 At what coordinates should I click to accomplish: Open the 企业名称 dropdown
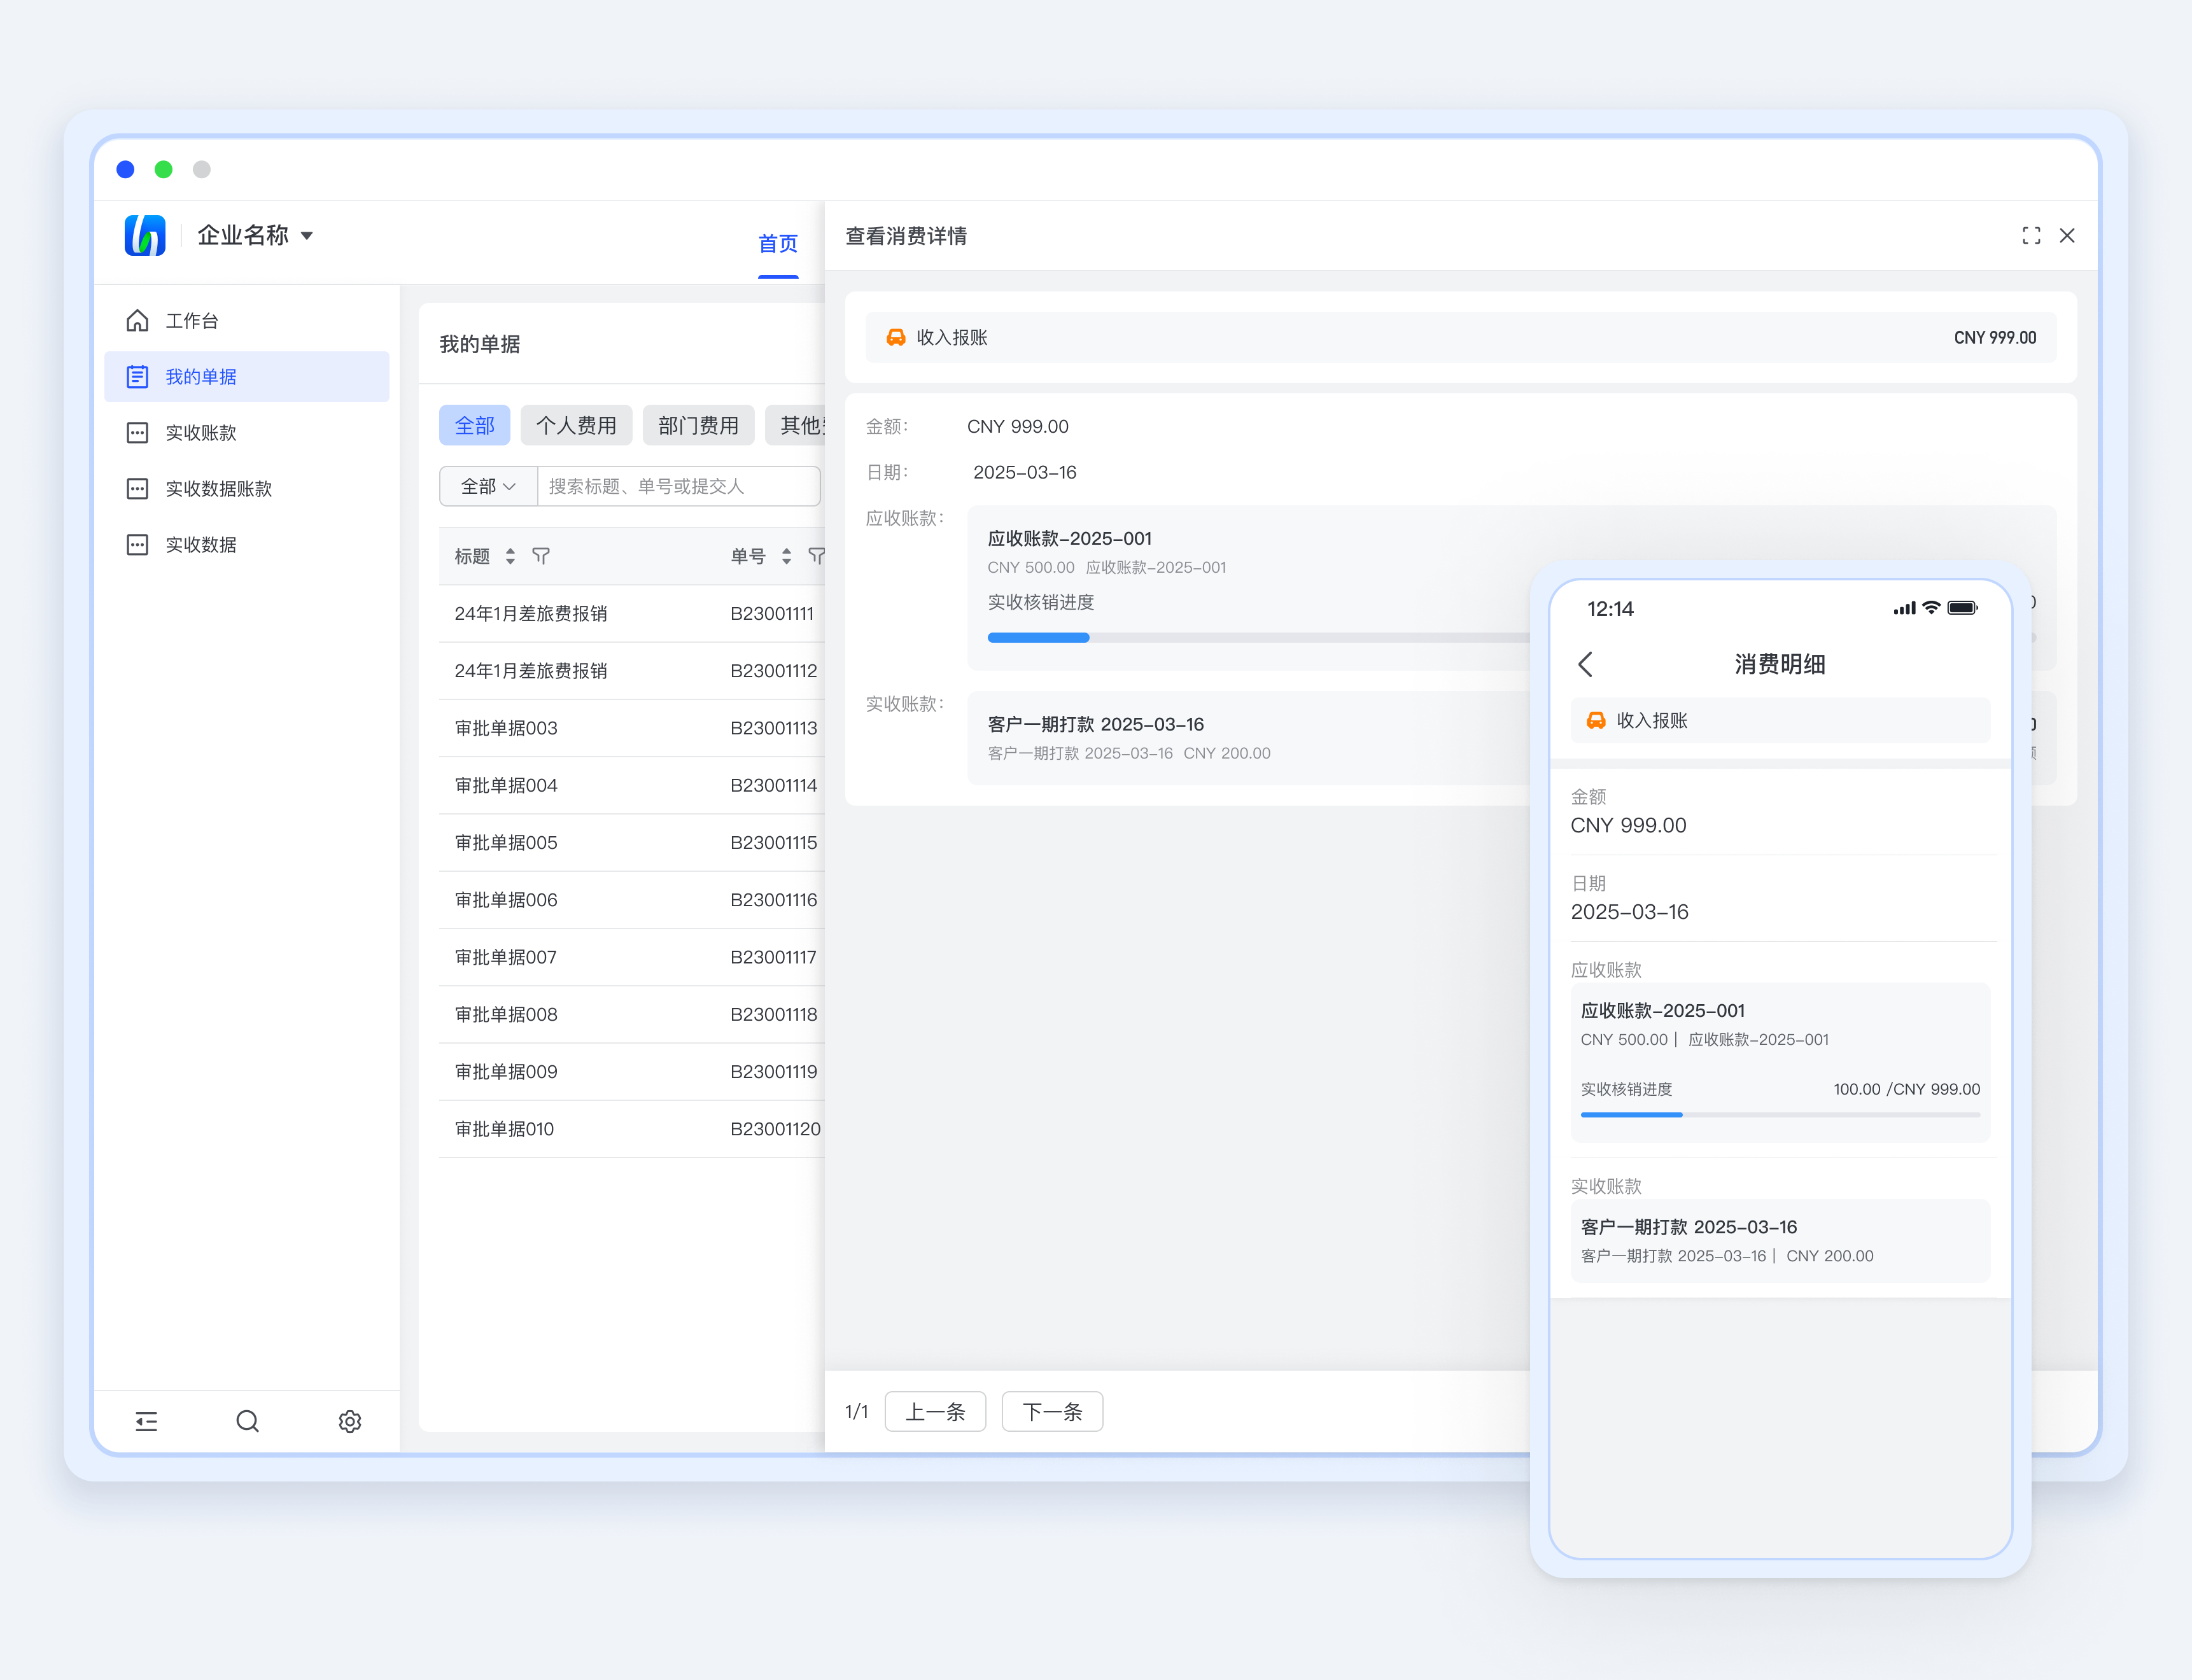(256, 236)
